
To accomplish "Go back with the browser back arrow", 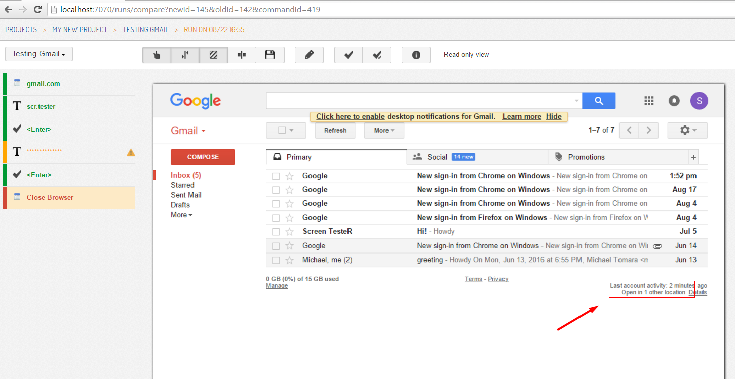I will [x=9, y=9].
